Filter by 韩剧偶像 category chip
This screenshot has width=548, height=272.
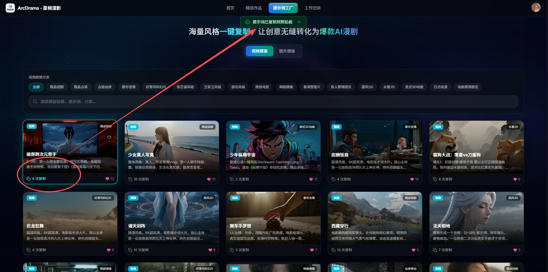tap(286, 87)
